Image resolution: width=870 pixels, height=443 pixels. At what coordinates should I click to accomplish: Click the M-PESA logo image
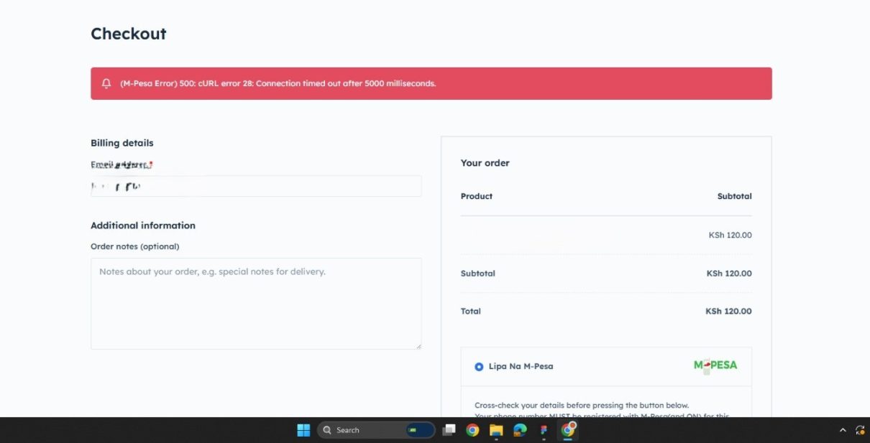[x=715, y=365]
